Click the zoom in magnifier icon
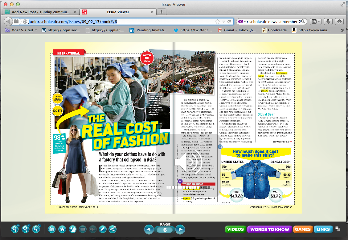The width and height of the screenshot is (348, 240). pyautogui.click(x=15, y=229)
